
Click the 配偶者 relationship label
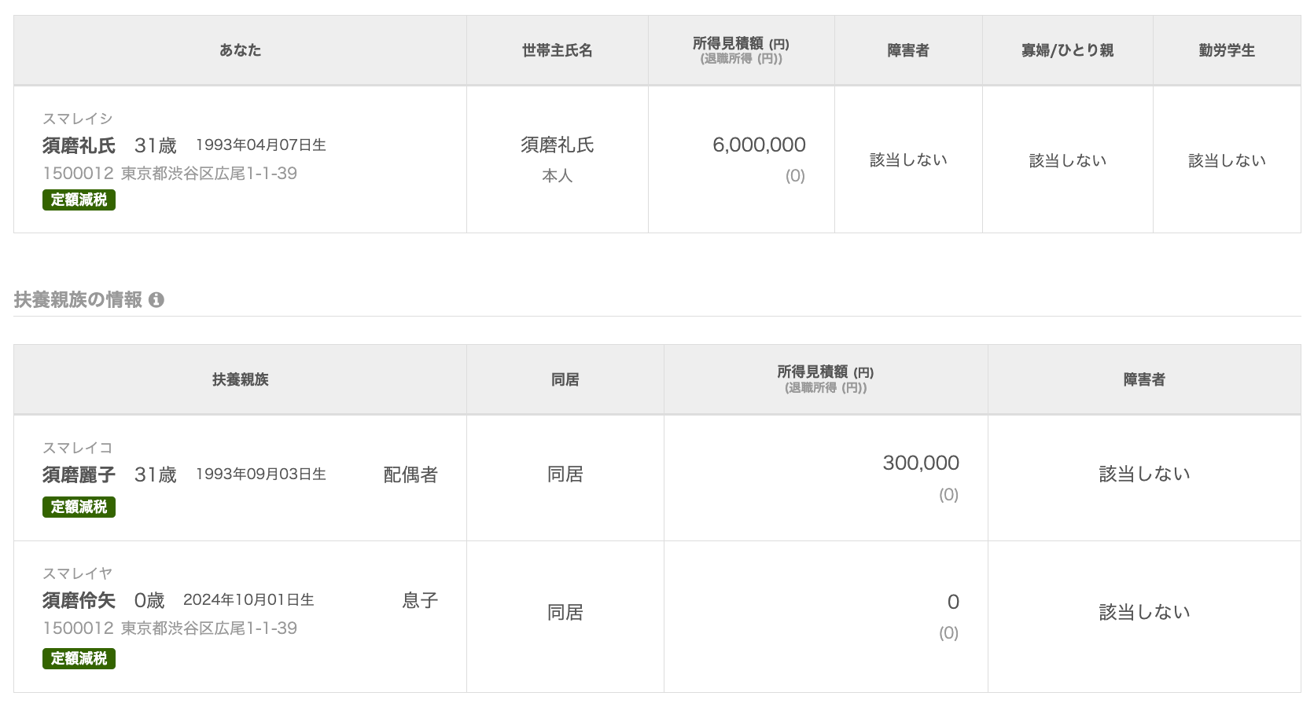pyautogui.click(x=410, y=474)
